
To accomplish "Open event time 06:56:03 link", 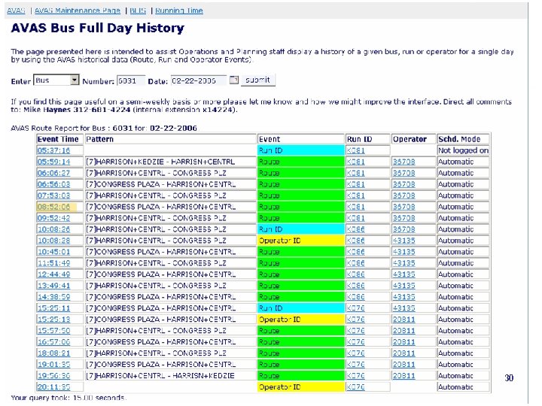I will [53, 184].
